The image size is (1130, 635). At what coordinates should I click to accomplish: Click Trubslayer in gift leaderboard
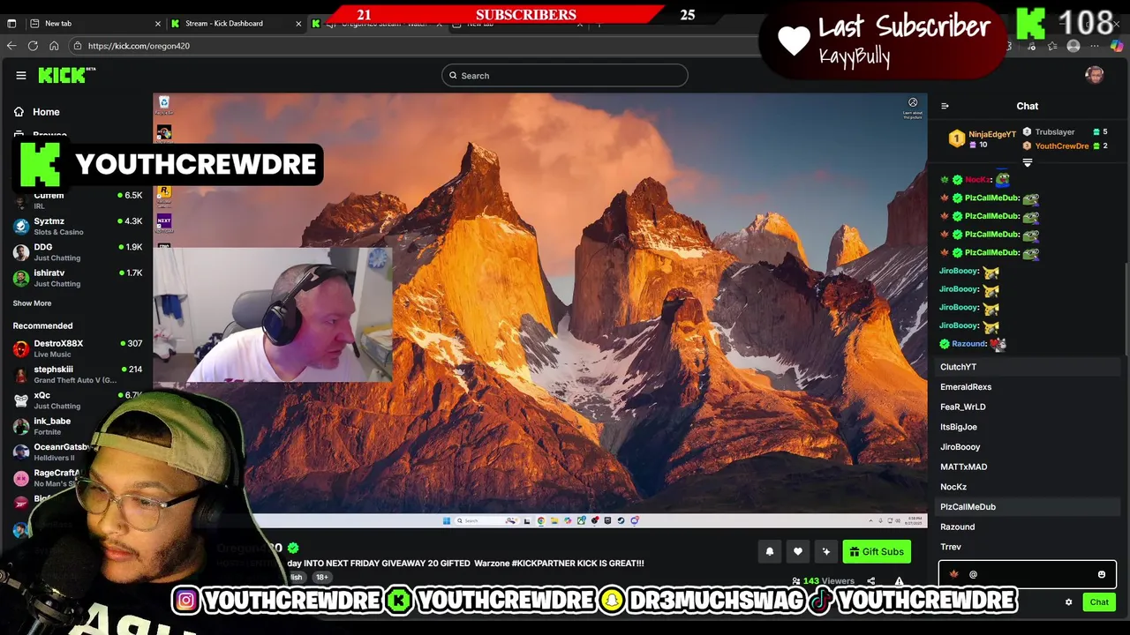pos(1055,132)
